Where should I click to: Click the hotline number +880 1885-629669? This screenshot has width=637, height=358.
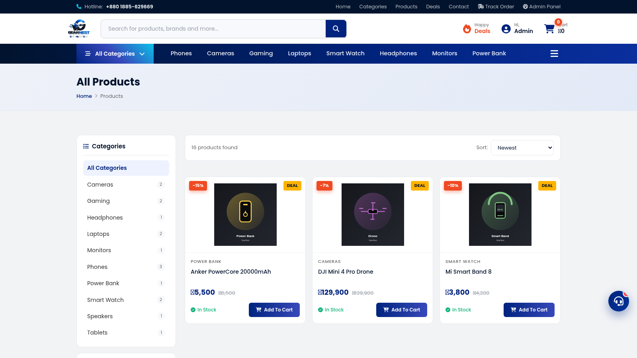[129, 7]
